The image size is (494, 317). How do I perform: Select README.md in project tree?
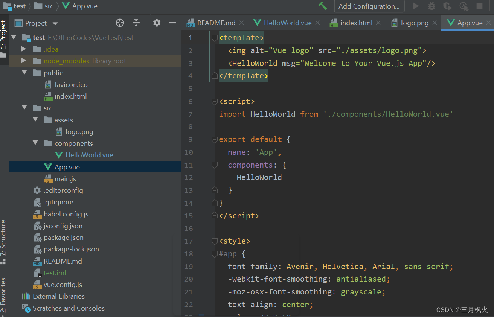[x=58, y=261]
